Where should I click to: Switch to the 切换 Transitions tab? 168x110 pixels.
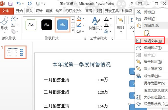click(x=49, y=11)
